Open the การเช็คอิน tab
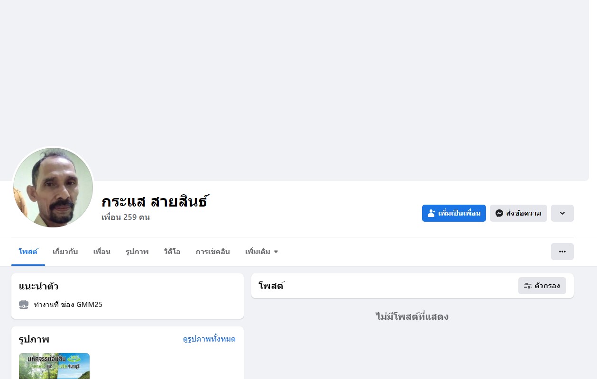Viewport: 597px width, 379px height. [x=212, y=252]
